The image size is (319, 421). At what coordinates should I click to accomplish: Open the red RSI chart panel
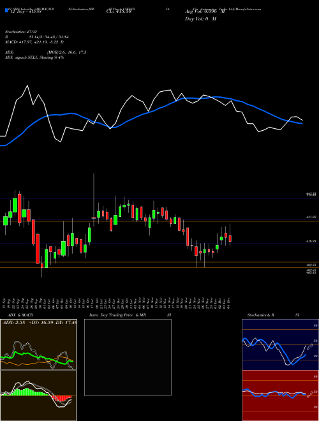[280, 395]
